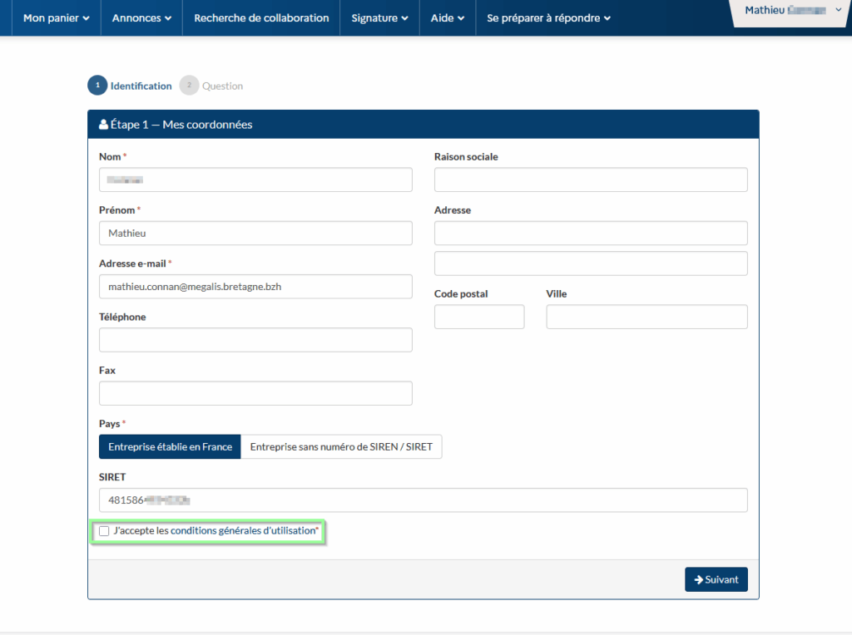Open conditions générales d'utilisation link
The width and height of the screenshot is (852, 635).
click(243, 531)
